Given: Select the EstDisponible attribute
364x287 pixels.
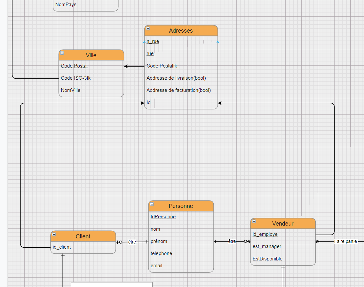Looking at the screenshot, I should 283,259.
